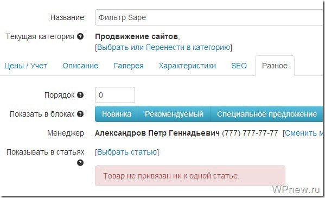The height and width of the screenshot is (198, 325).
Task: Toggle the Специальное предложение button
Action: pos(267,114)
